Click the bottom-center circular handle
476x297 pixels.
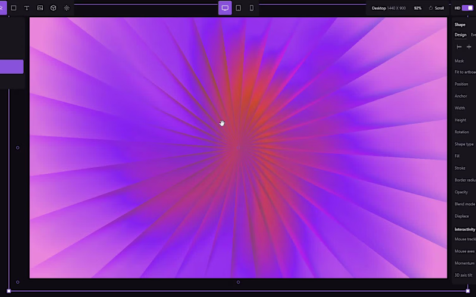click(239, 282)
